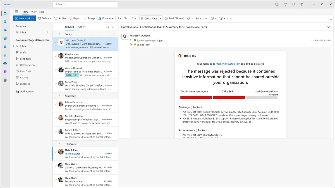Open the New mail dropdown arrow
The width and height of the screenshot is (335, 188).
tap(34, 18)
